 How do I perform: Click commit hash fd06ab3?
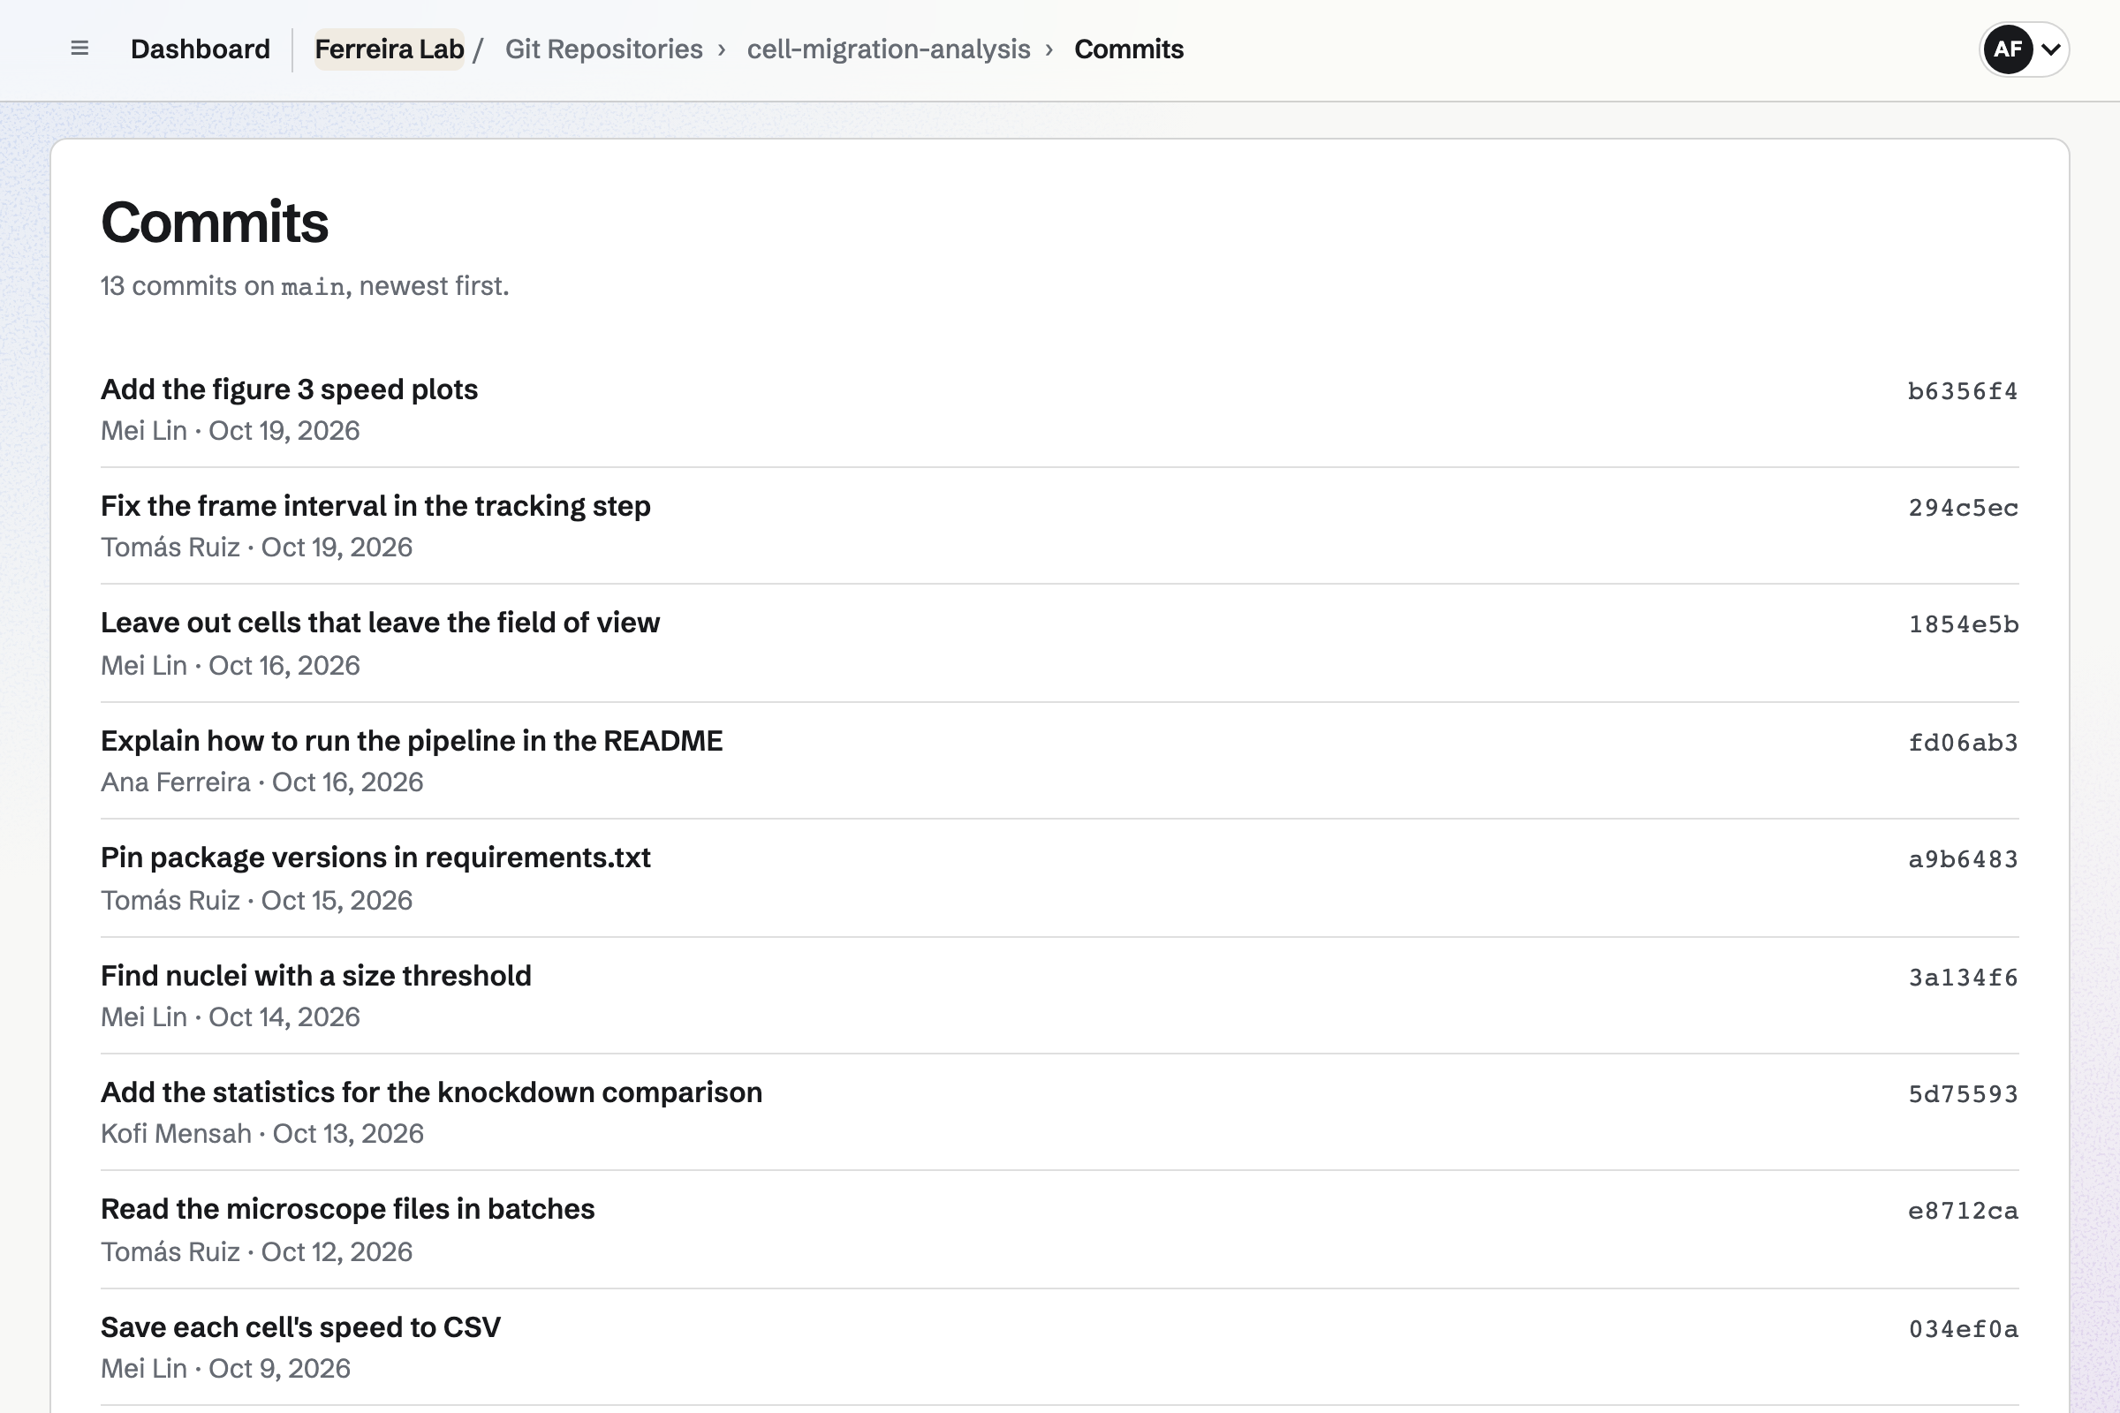coord(1962,743)
